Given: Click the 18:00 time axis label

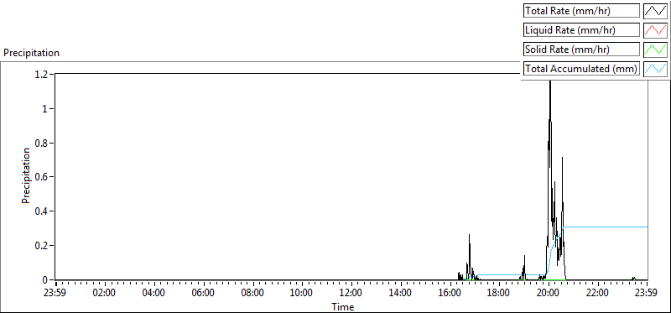Looking at the screenshot, I should pyautogui.click(x=499, y=294).
